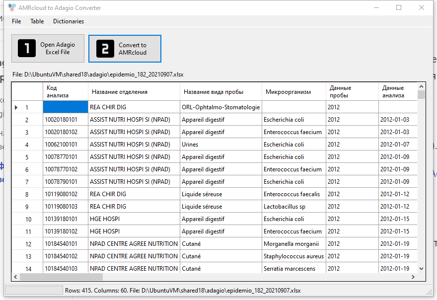Image resolution: width=437 pixels, height=300 pixels.
Task: Click Open Adagio Excel File button
Action: coord(48,49)
